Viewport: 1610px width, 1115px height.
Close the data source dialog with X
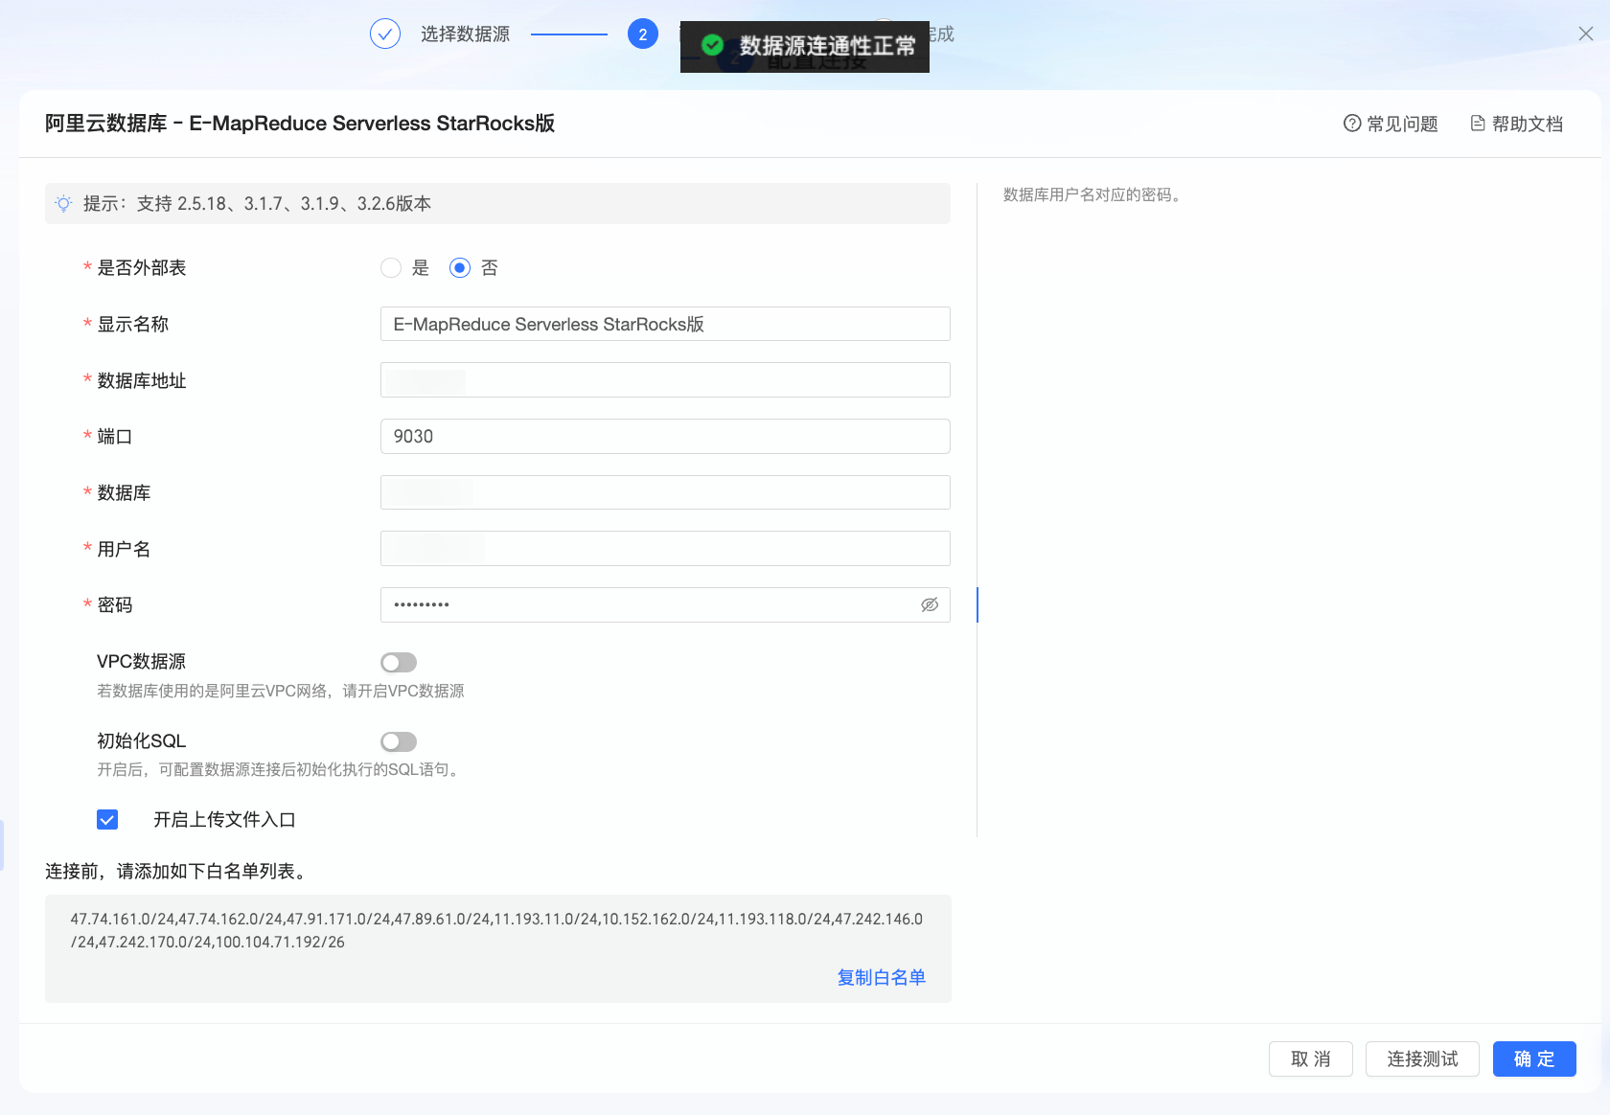tap(1586, 34)
